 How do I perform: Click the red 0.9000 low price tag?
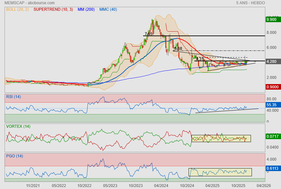point(272,87)
